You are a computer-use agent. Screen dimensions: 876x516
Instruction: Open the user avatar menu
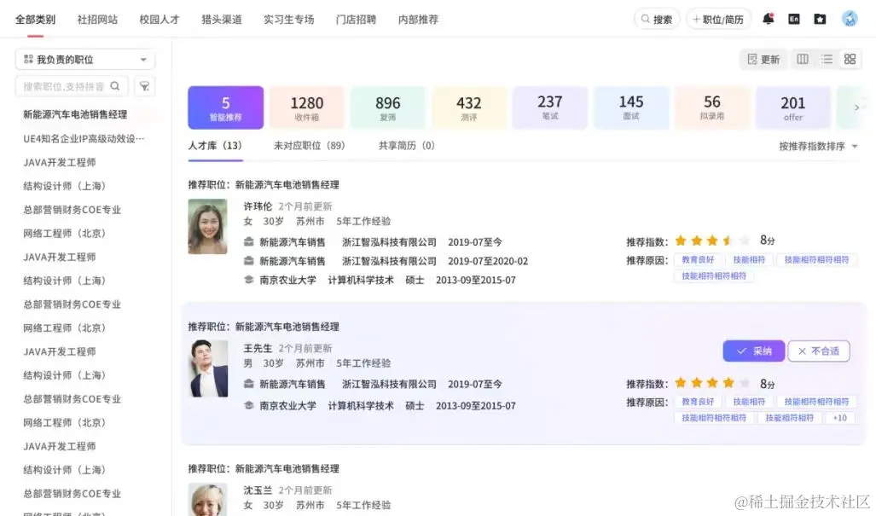[850, 19]
